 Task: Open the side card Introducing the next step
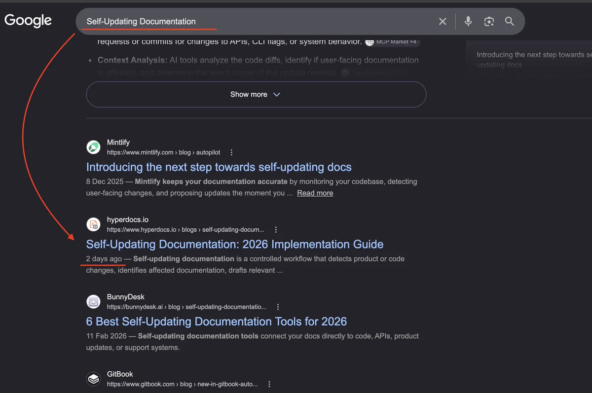click(534, 60)
